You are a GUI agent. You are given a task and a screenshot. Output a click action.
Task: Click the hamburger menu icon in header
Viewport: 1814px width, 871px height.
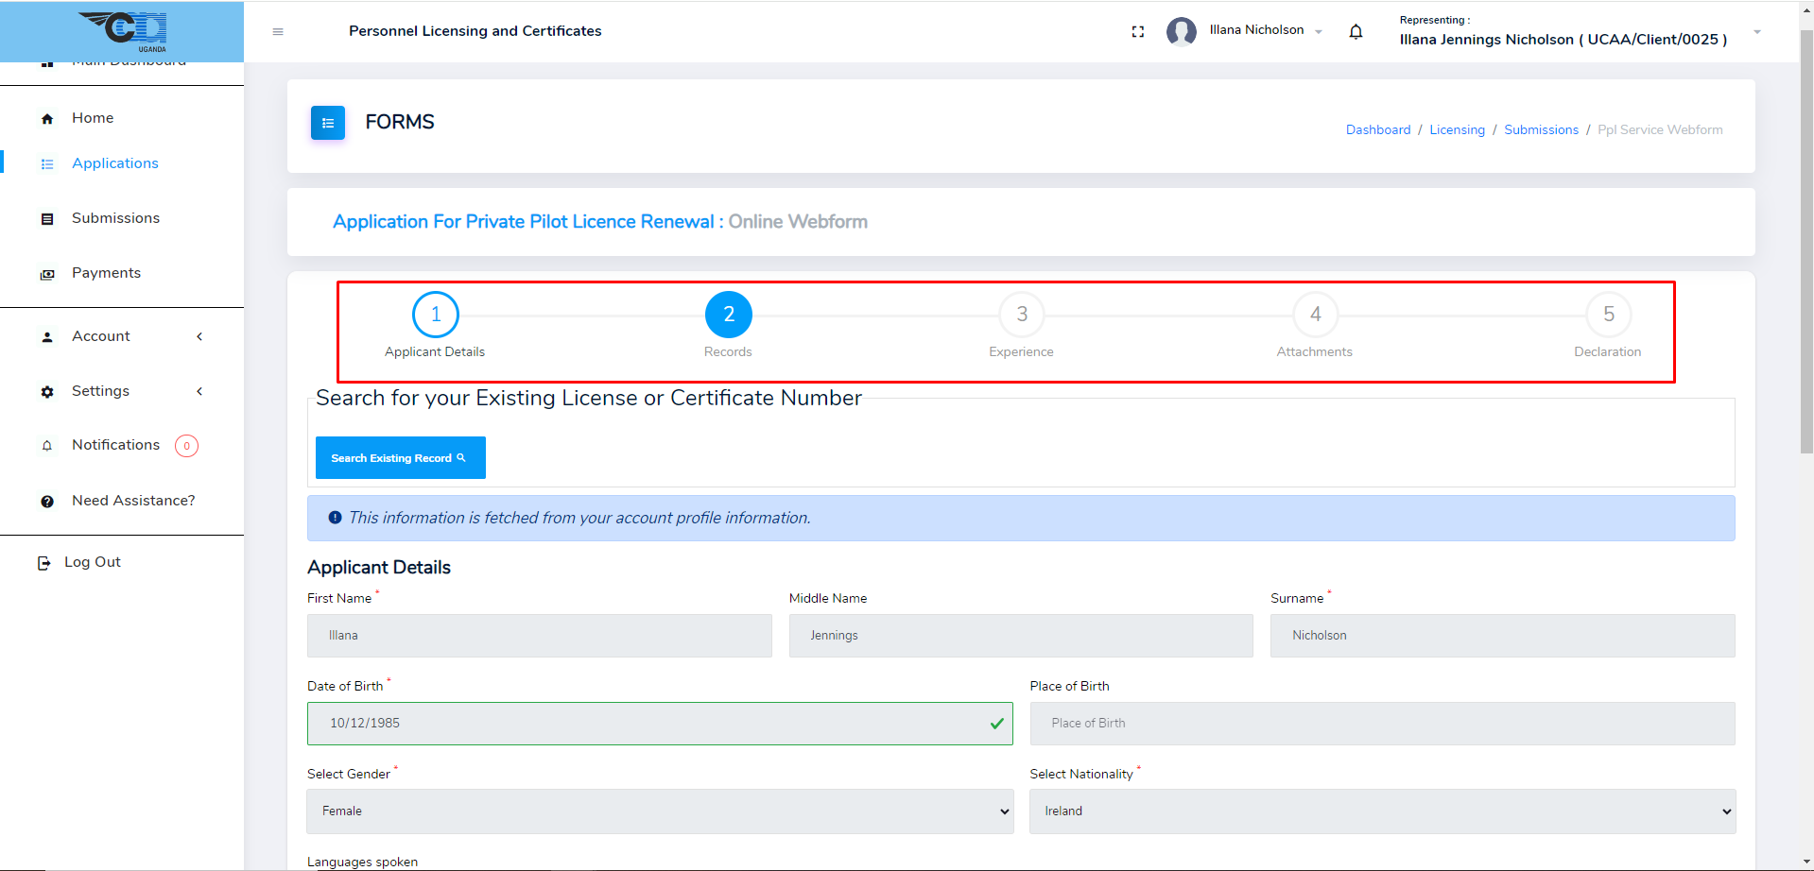278,32
